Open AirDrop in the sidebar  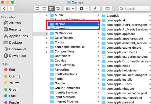point(12,23)
